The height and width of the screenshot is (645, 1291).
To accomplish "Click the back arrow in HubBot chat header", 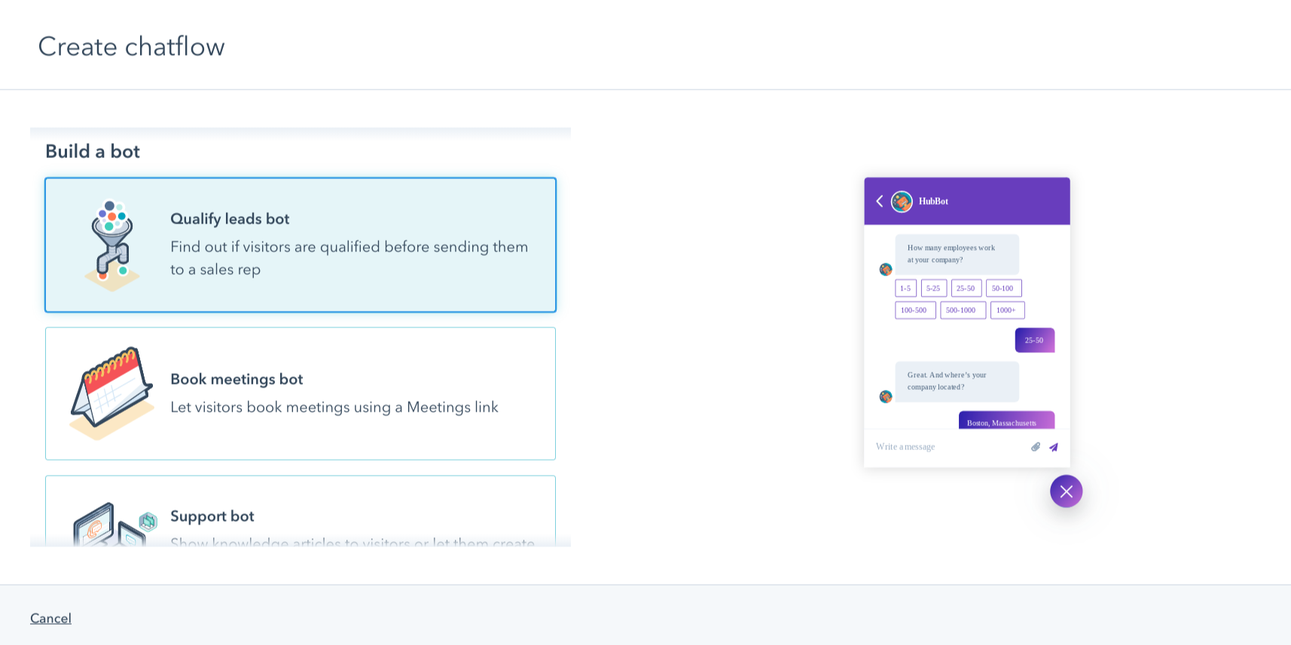I will point(879,201).
